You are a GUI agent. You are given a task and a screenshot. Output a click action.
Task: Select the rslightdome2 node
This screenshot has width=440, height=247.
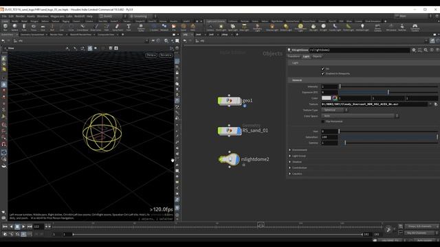pyautogui.click(x=230, y=159)
